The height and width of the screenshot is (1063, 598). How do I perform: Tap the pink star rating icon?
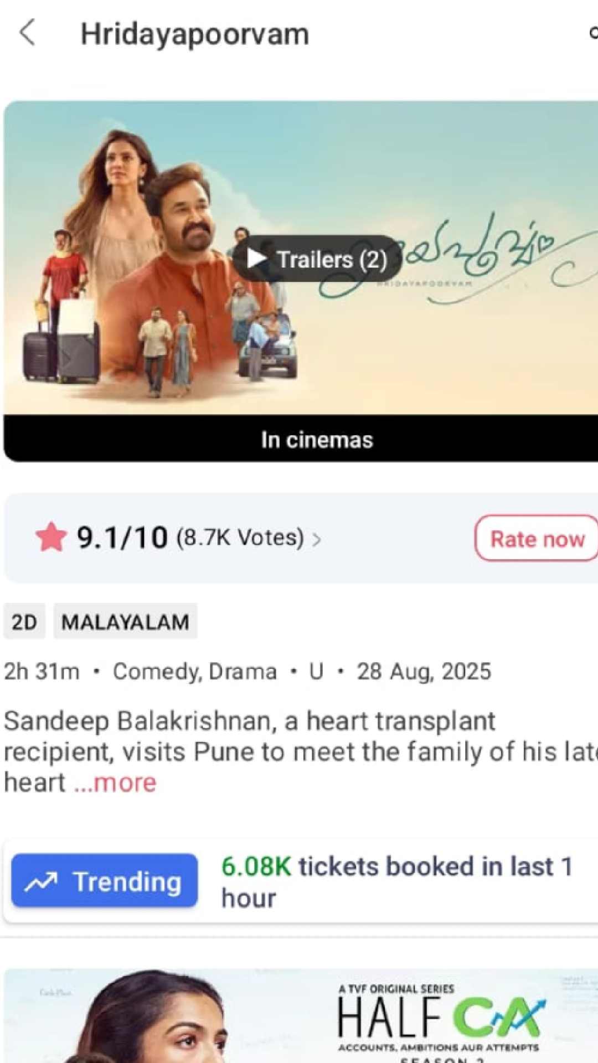point(51,538)
